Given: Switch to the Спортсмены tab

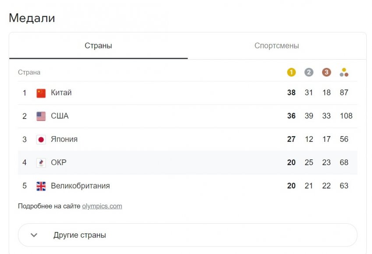Looking at the screenshot, I should click(277, 45).
